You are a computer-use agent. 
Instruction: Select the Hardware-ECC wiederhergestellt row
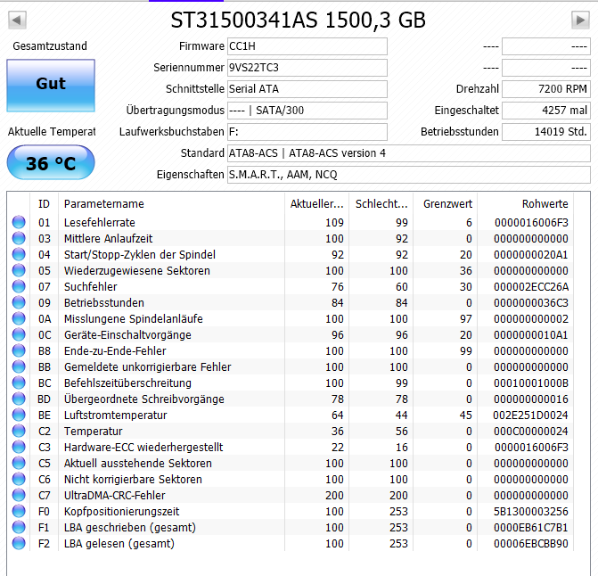291,447
